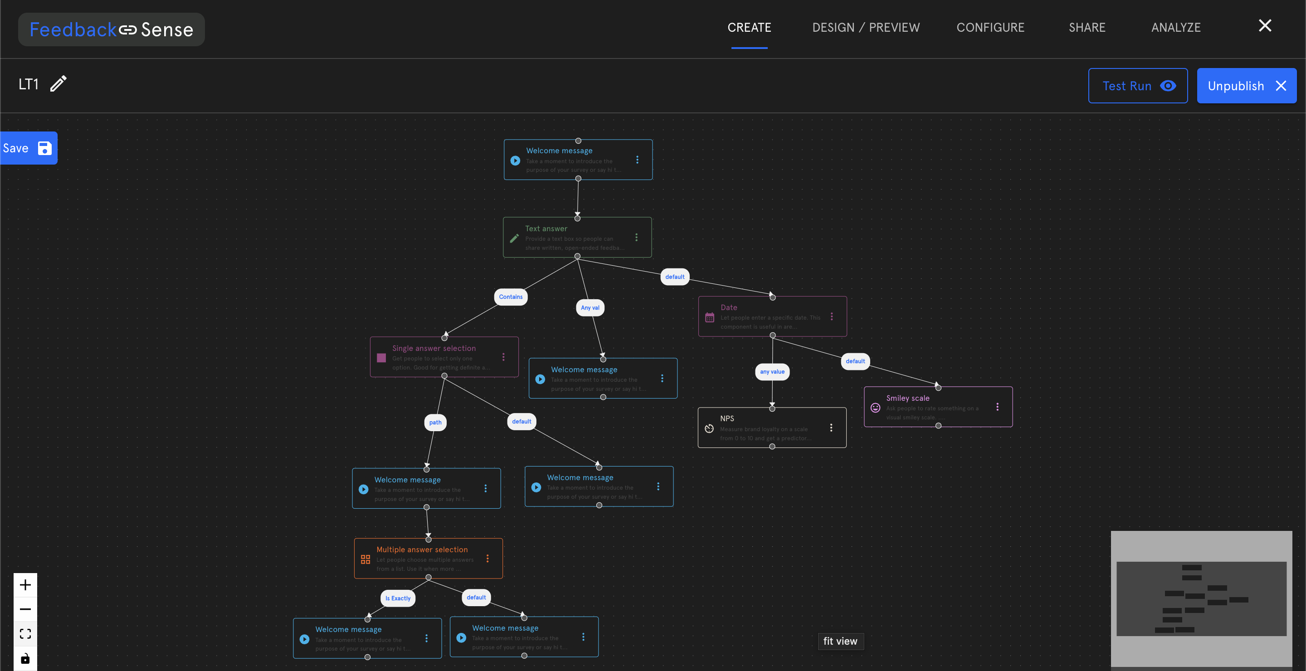Unpublish the survey

pos(1246,86)
